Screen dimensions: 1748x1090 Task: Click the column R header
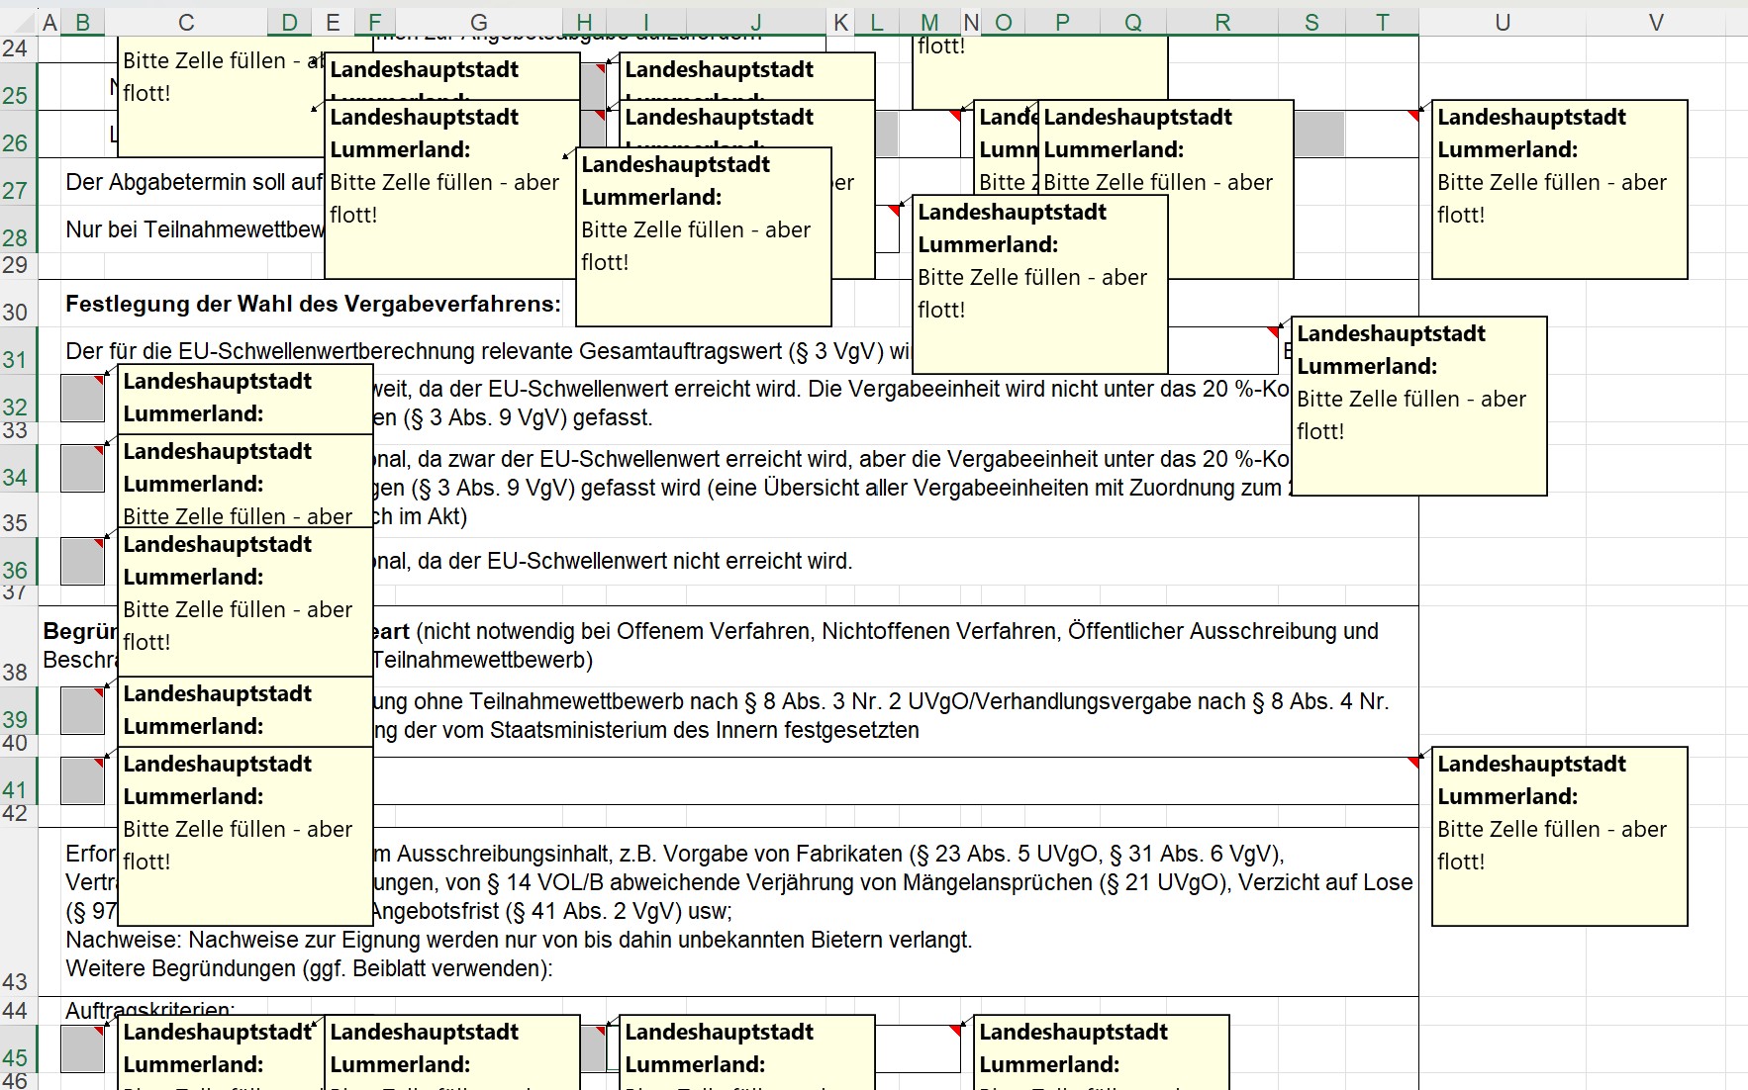click(x=1222, y=22)
